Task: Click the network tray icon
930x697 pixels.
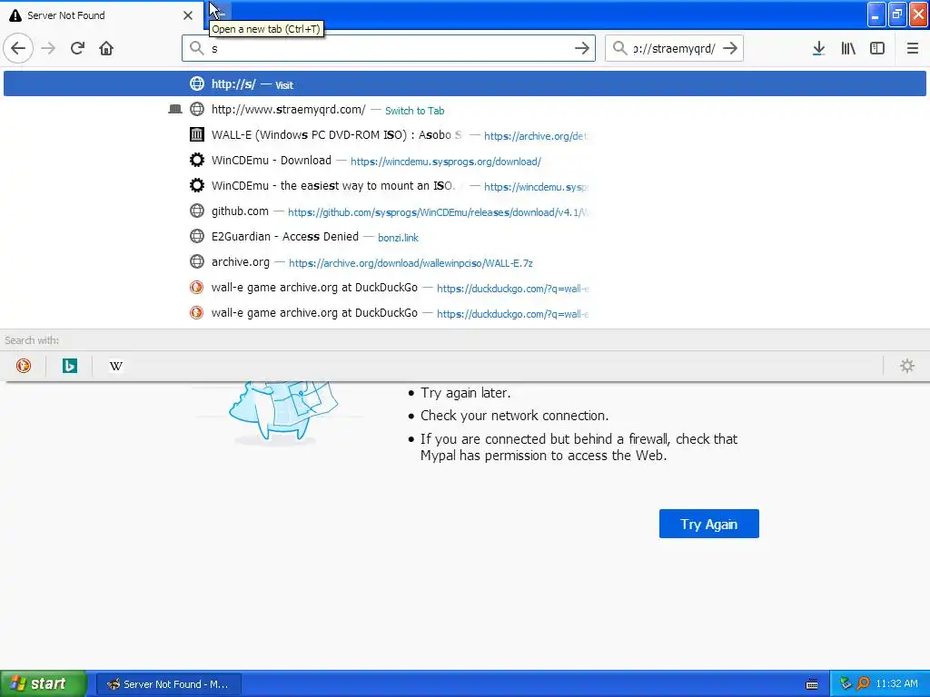Action: click(x=846, y=684)
